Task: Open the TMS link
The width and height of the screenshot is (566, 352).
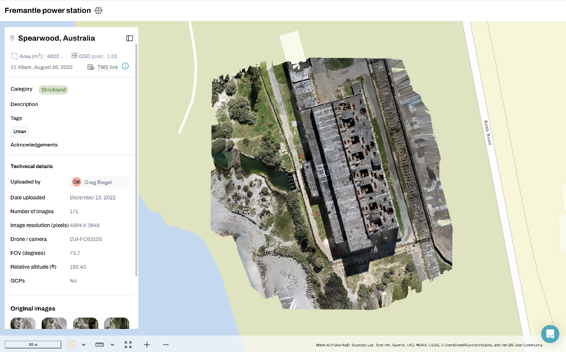Action: pyautogui.click(x=108, y=67)
